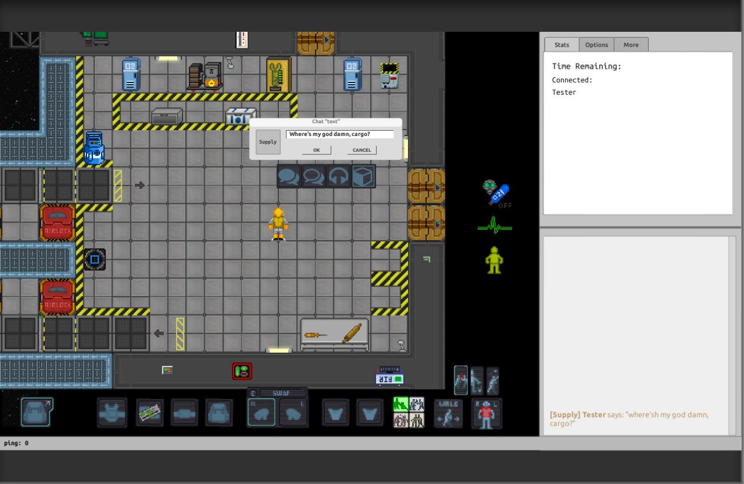The width and height of the screenshot is (744, 484).
Task: Confirm the chat message with OK
Action: click(x=316, y=150)
